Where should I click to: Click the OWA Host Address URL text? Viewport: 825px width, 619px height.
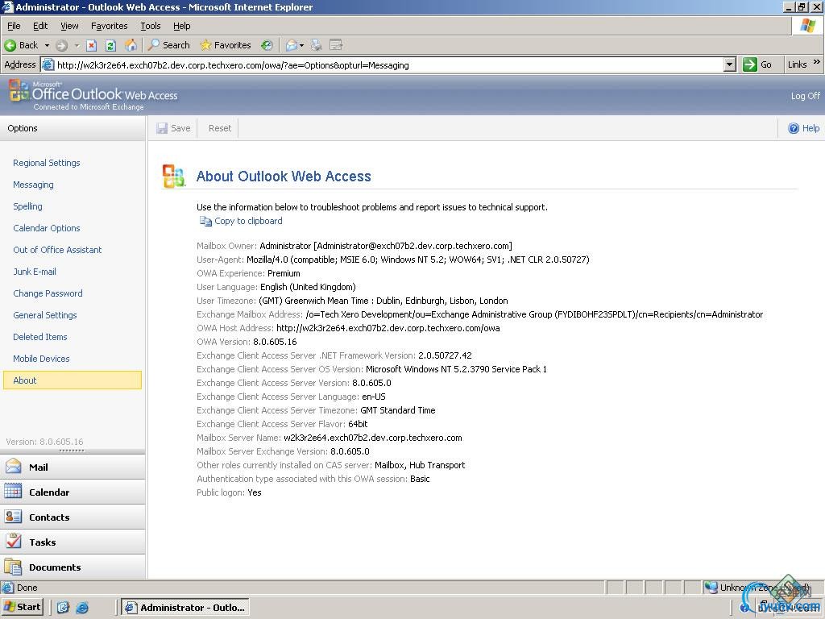point(388,328)
